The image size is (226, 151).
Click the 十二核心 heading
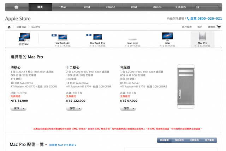(73, 67)
